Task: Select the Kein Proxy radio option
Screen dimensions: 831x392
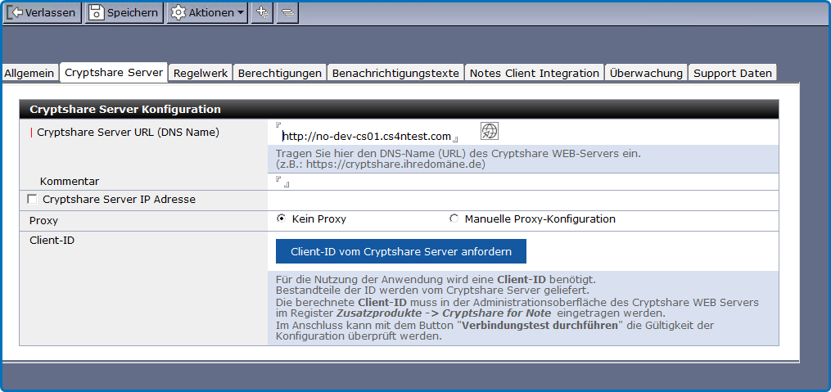Action: [x=282, y=219]
